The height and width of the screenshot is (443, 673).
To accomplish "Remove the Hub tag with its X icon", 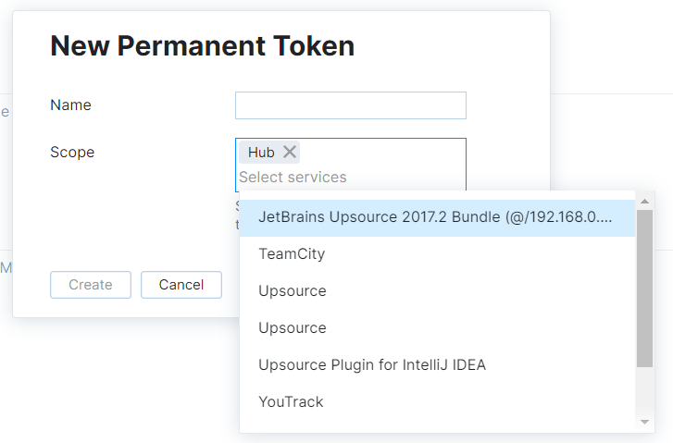I will click(290, 153).
